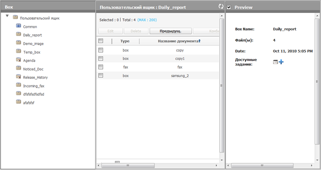This screenshot has width=321, height=170.
Task: Check the box for the copy document
Action: click(x=100, y=50)
